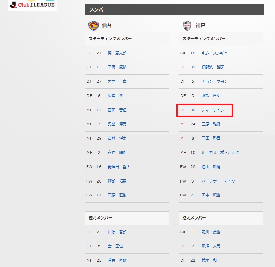Click チョン ウヨン player name
Screen dimensions: 275x267
coord(215,81)
